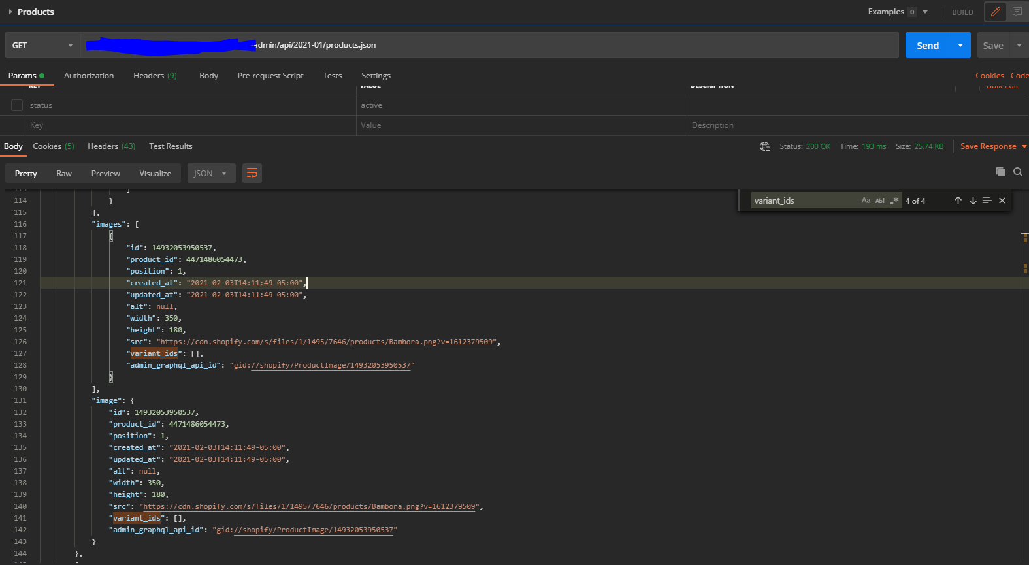Open the Test Results tab
Screen dimensions: 1029x565
[x=171, y=146]
